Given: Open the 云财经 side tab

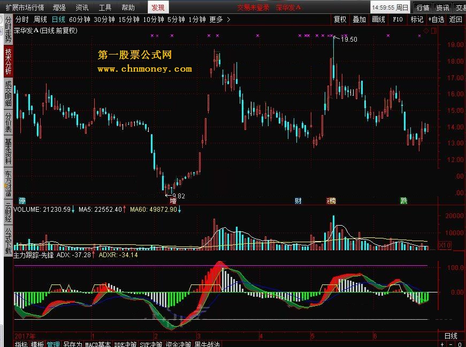Looking at the screenshot, I should click(x=8, y=212).
